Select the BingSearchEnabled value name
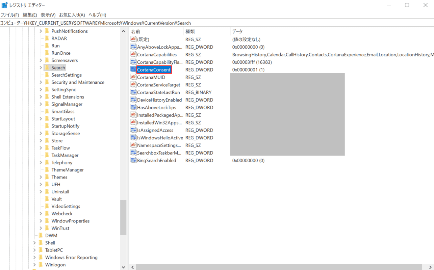 click(156, 160)
